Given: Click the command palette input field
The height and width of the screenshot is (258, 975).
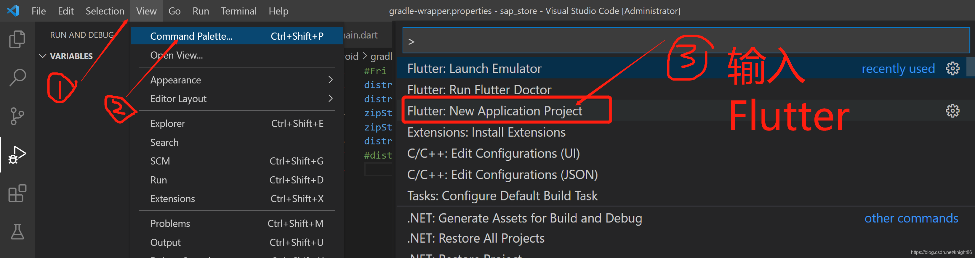Looking at the screenshot, I should pos(686,41).
